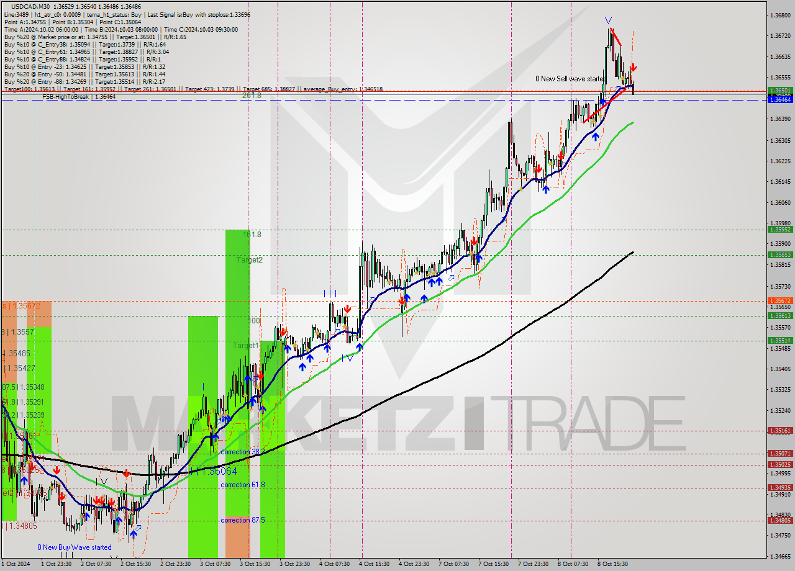Click the green 1.35514 price tag
Screen dimensions: 795x571
(x=780, y=340)
